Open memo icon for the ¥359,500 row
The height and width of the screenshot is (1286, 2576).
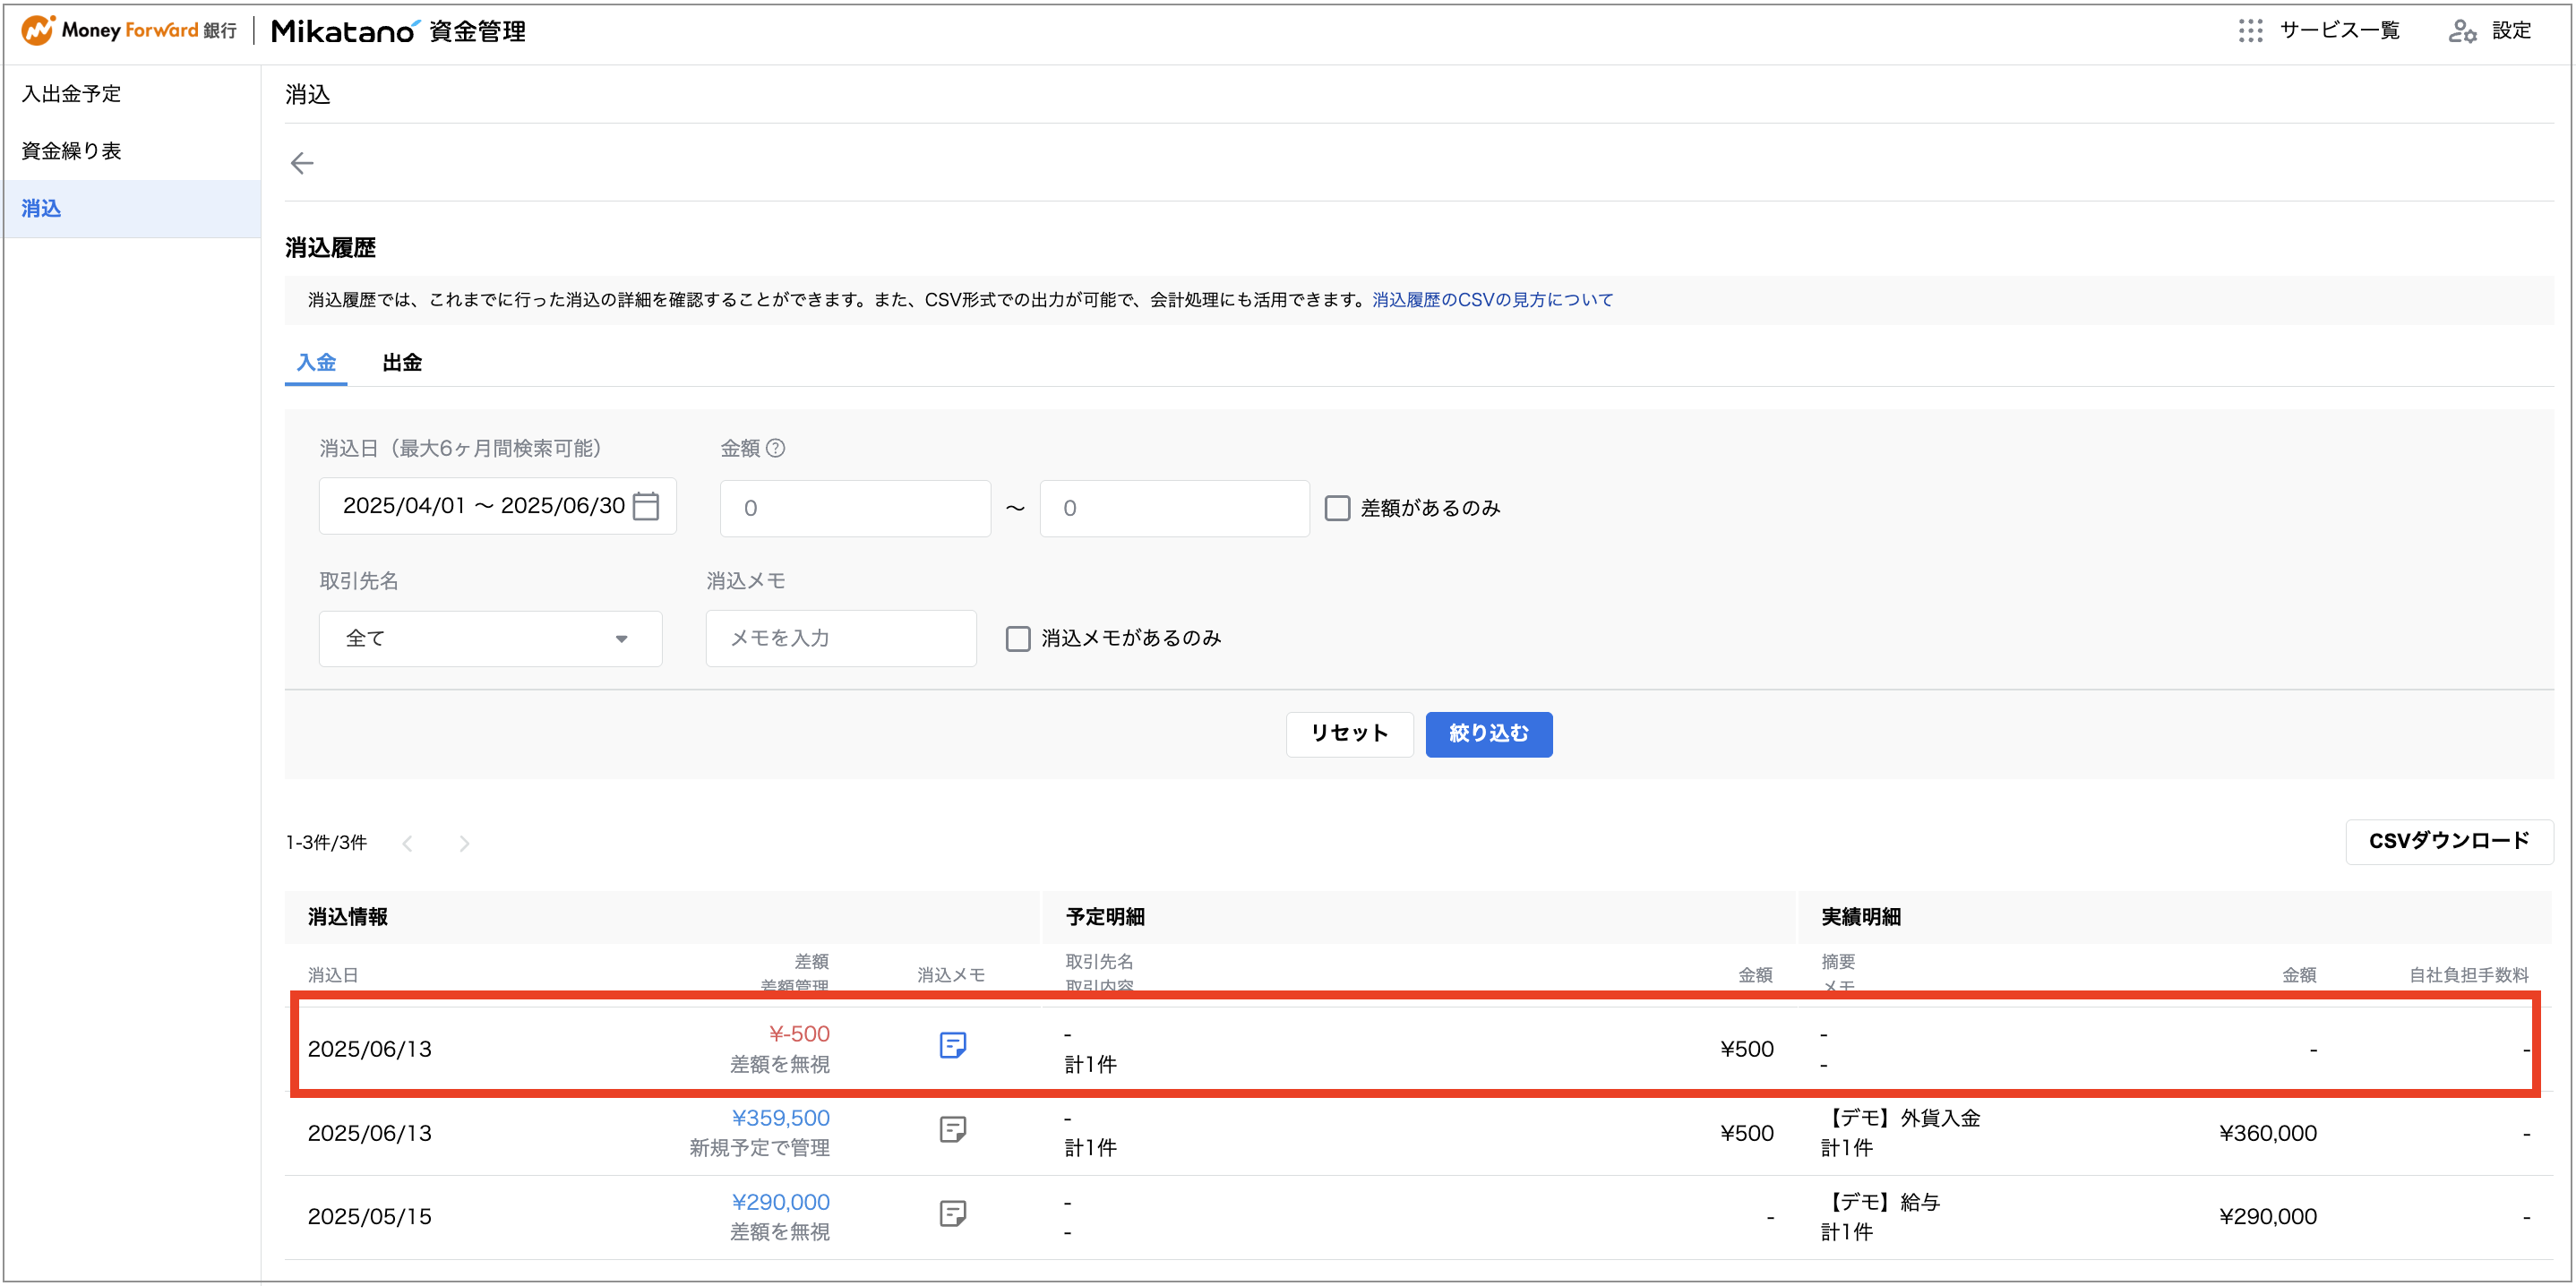953,1130
